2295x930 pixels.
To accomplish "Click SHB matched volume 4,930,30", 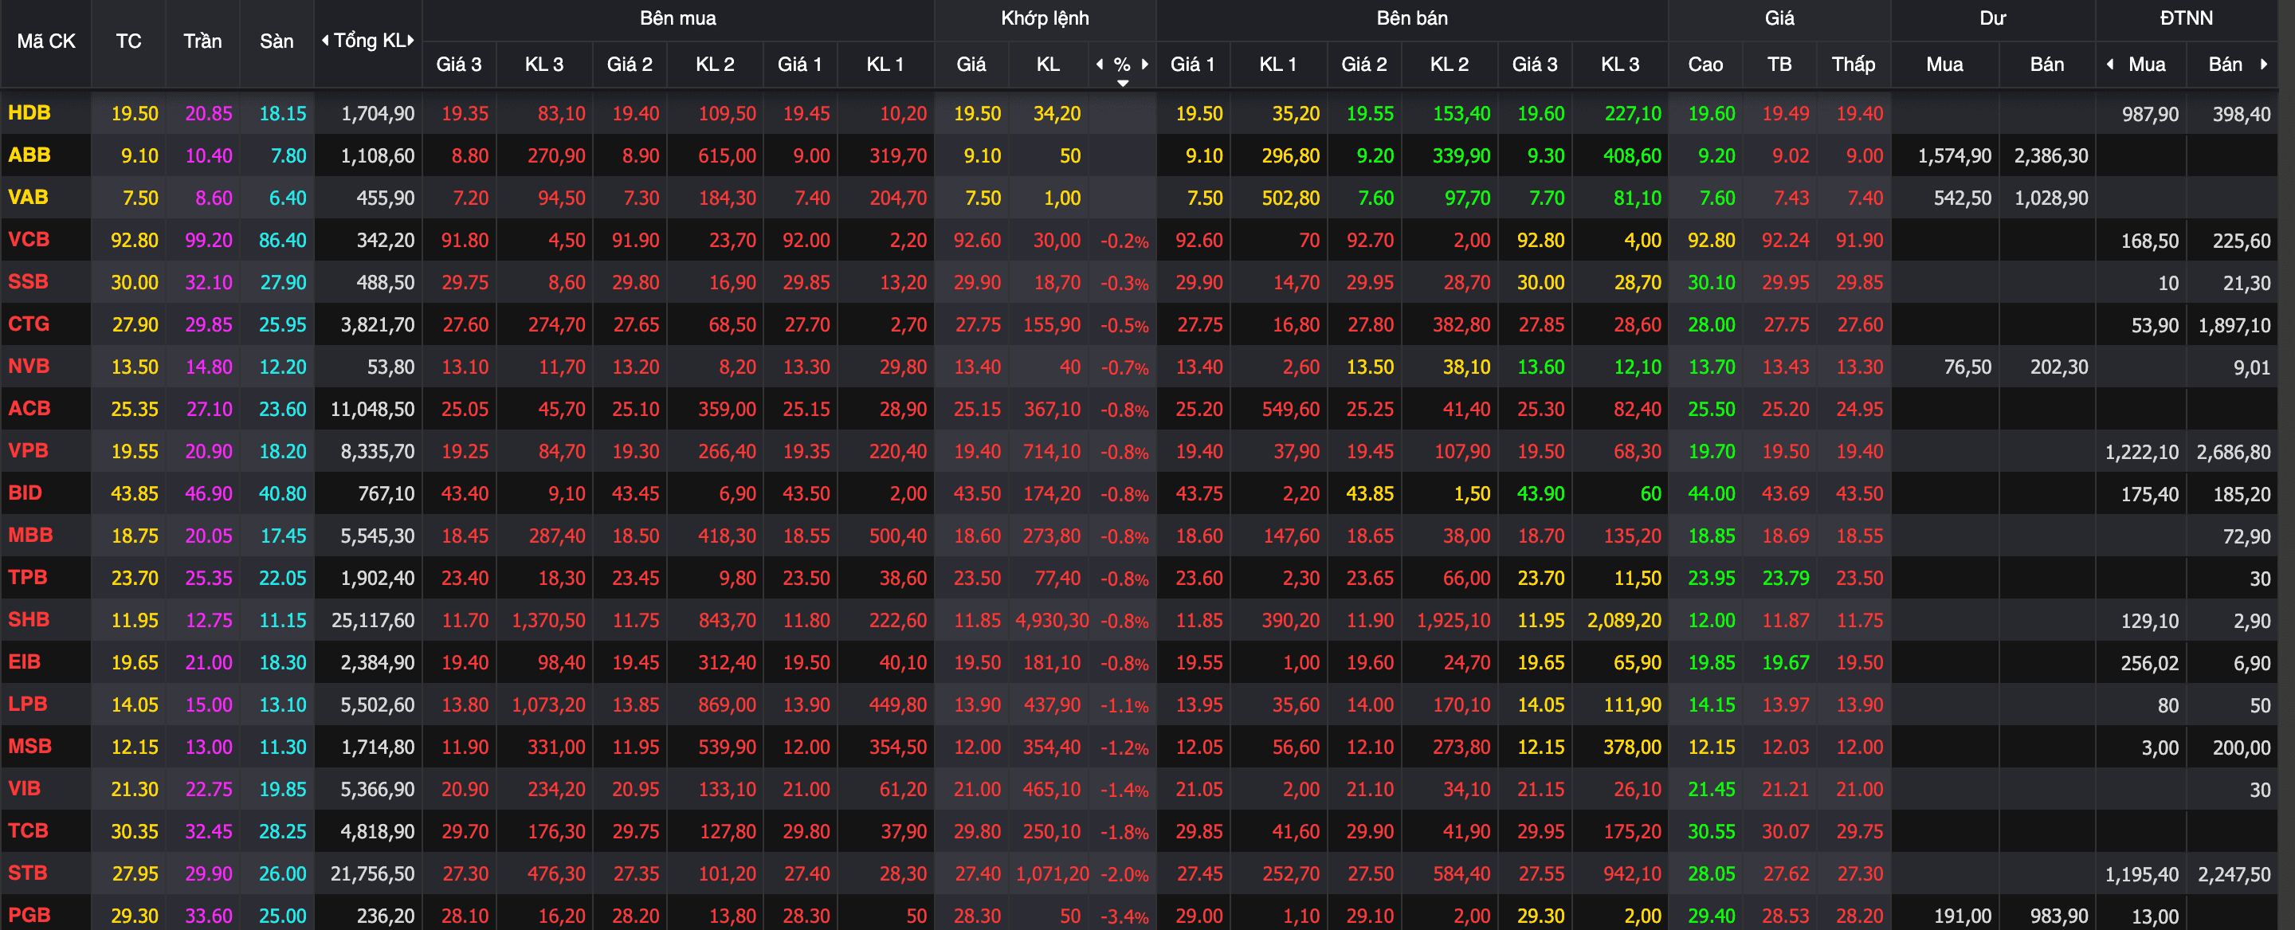I will 1051,620.
